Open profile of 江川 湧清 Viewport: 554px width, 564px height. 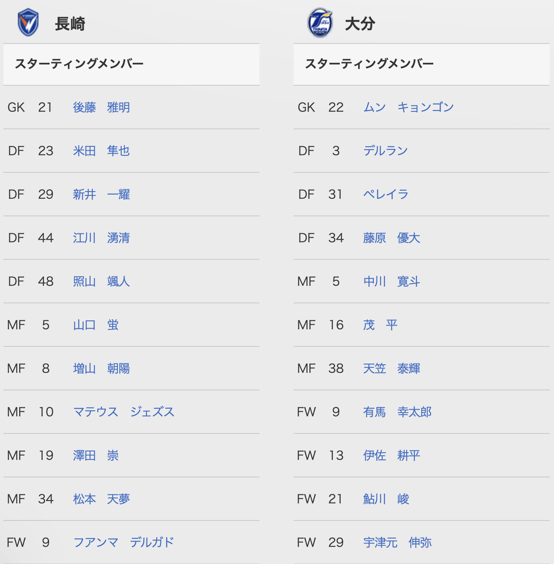coord(102,238)
